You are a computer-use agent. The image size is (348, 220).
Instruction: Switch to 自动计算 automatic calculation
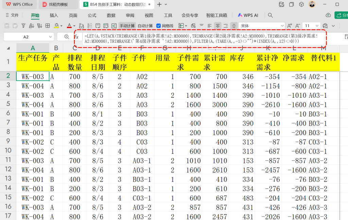[145, 26]
